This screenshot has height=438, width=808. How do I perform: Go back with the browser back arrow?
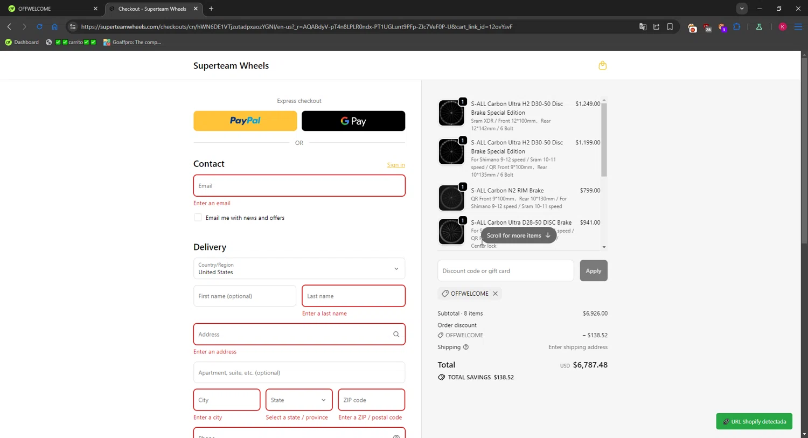9,26
